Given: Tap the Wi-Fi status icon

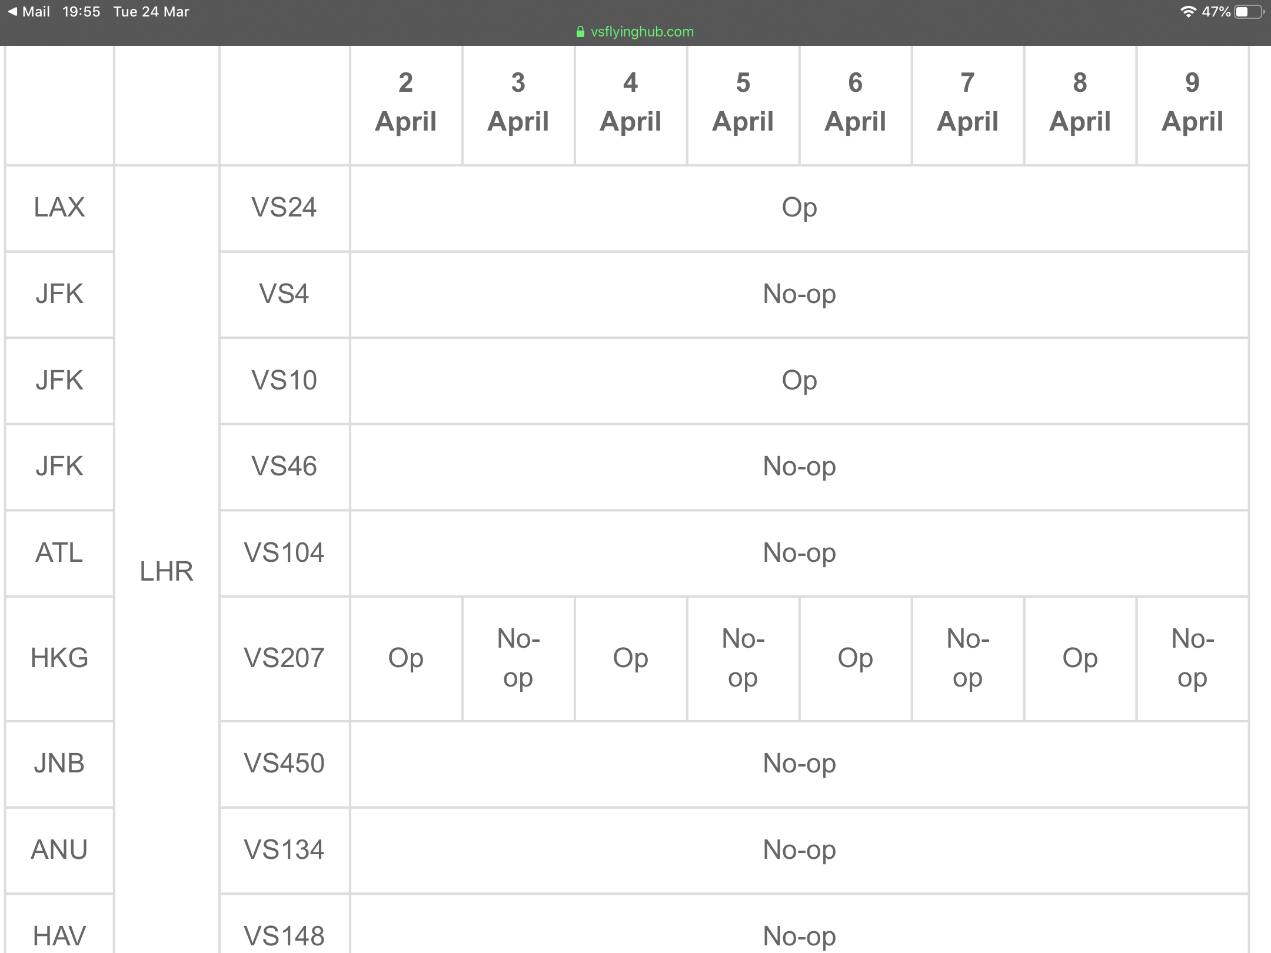Looking at the screenshot, I should coord(1188,12).
